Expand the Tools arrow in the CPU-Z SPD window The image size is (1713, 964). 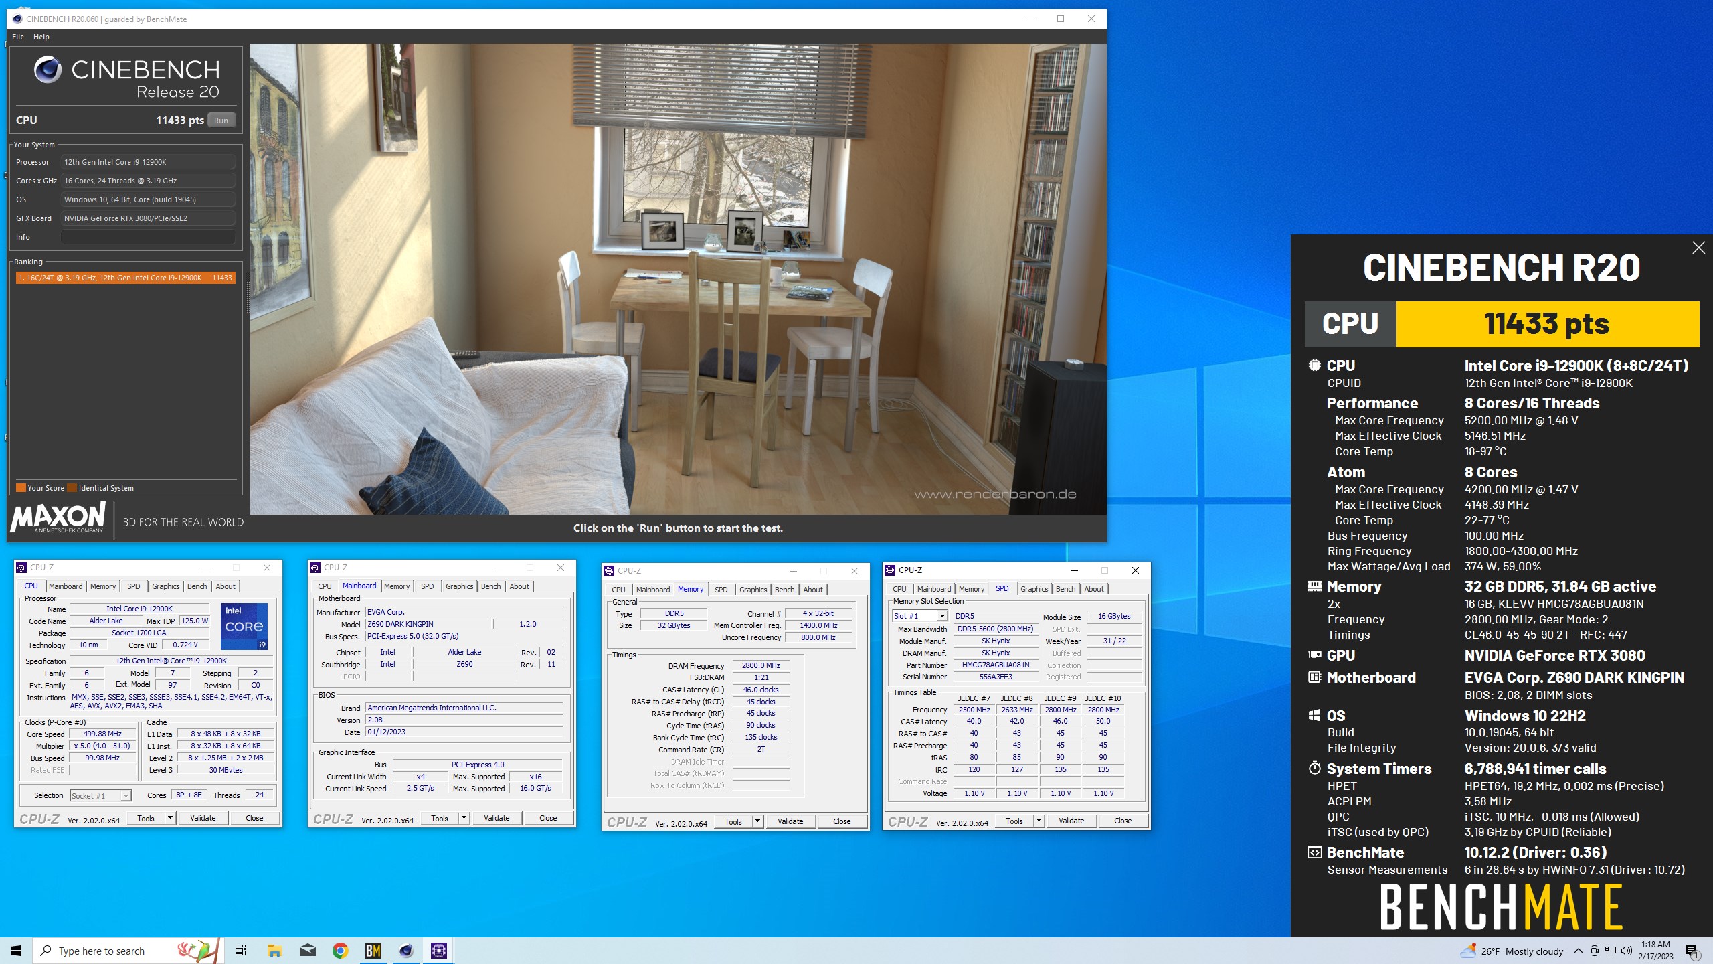pyautogui.click(x=1039, y=821)
